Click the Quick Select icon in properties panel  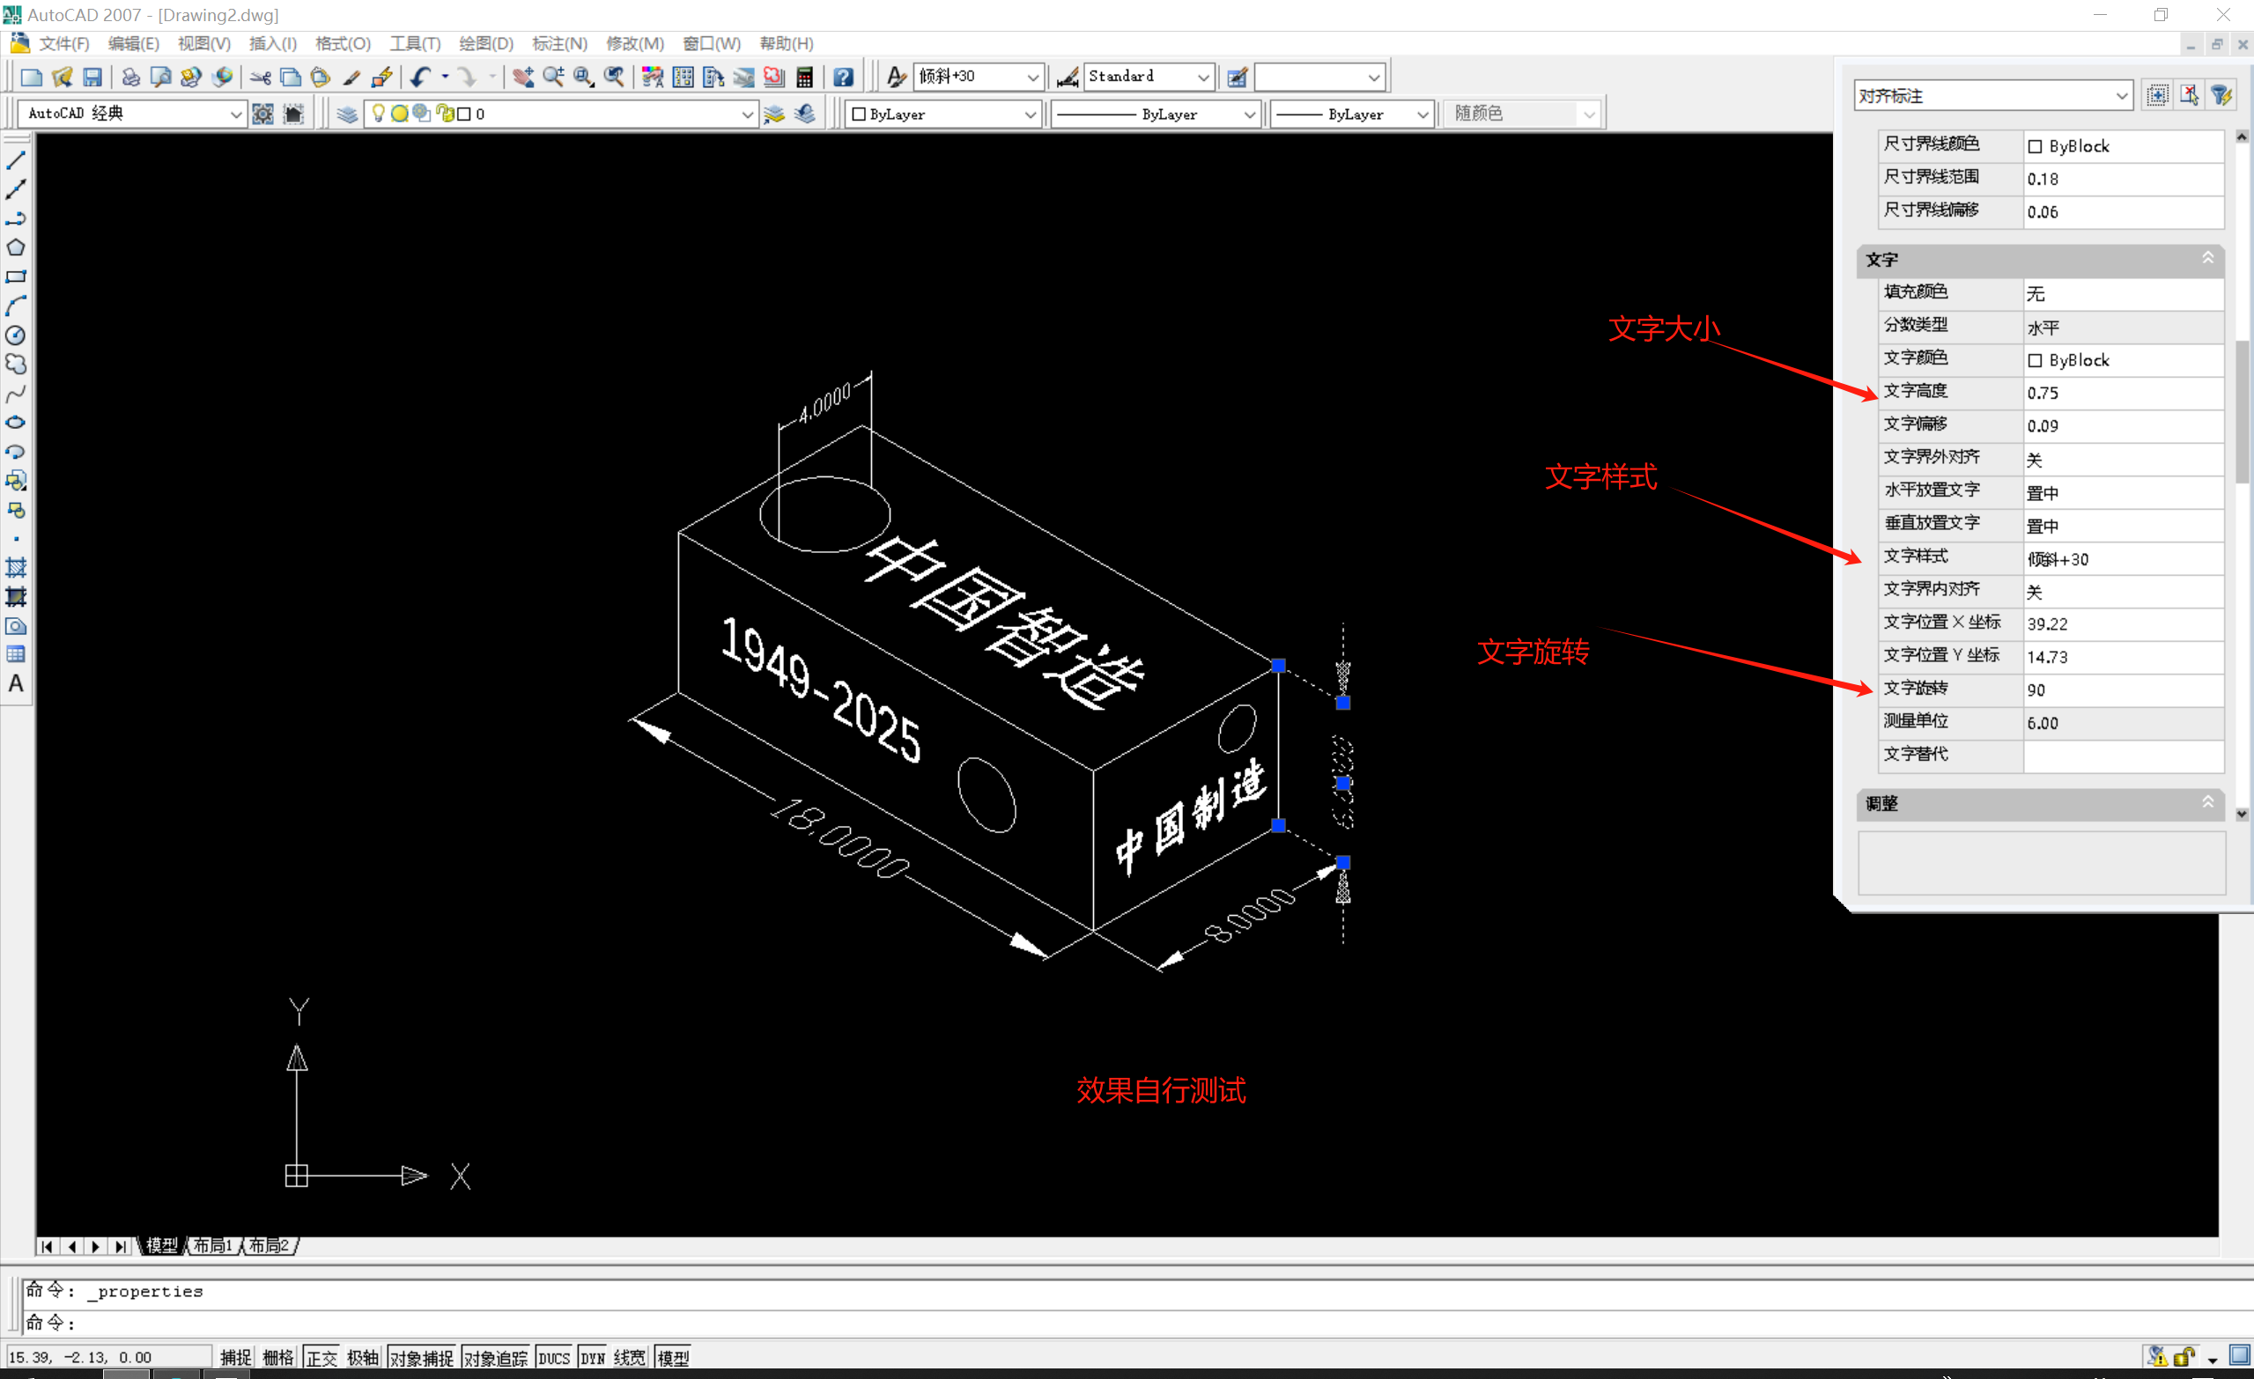(x=2221, y=95)
